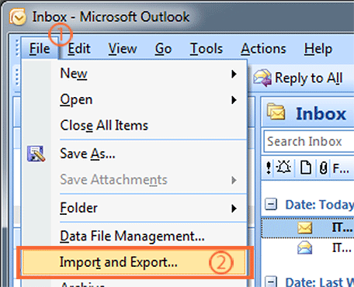The width and height of the screenshot is (354, 287).
Task: Open the Go menu
Action: [x=163, y=48]
